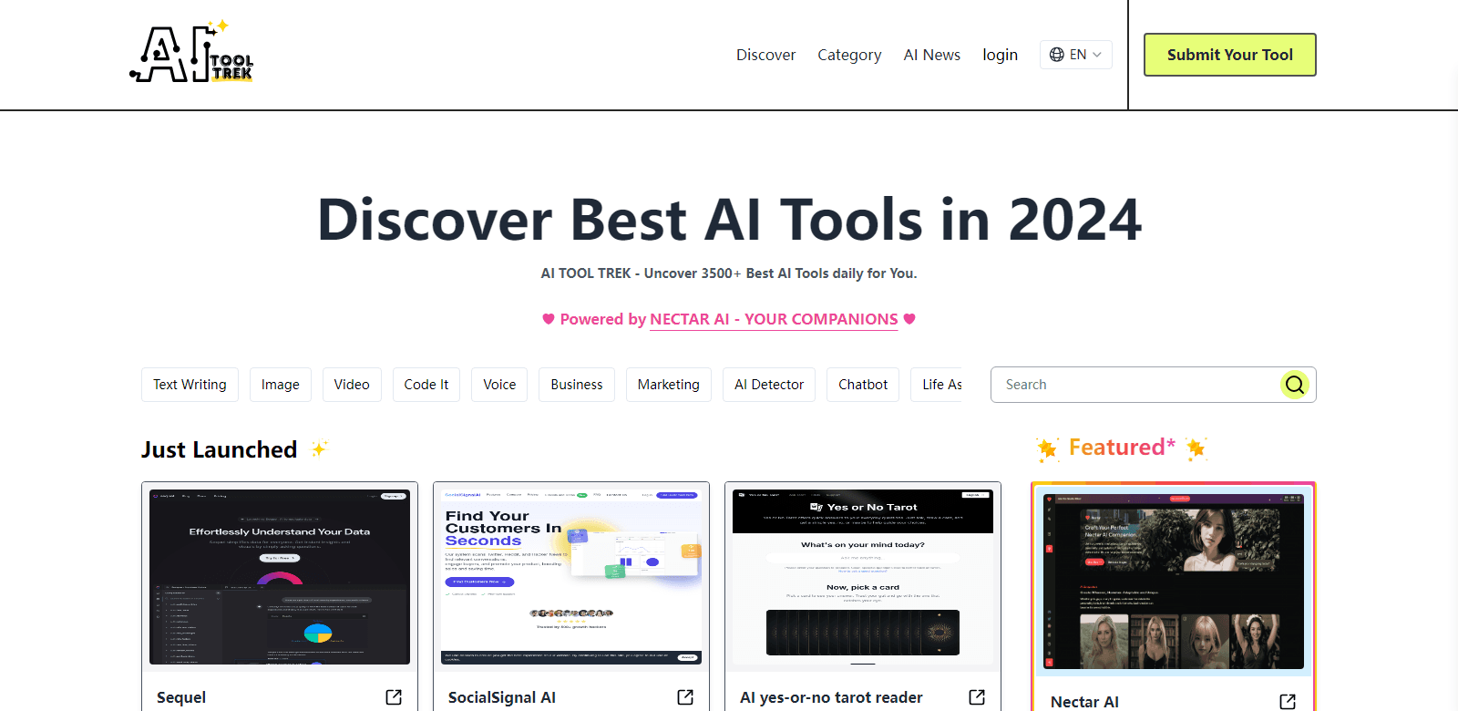Screen dimensions: 1458x711
Task: Select the partially visible Life As category
Action: tap(938, 385)
